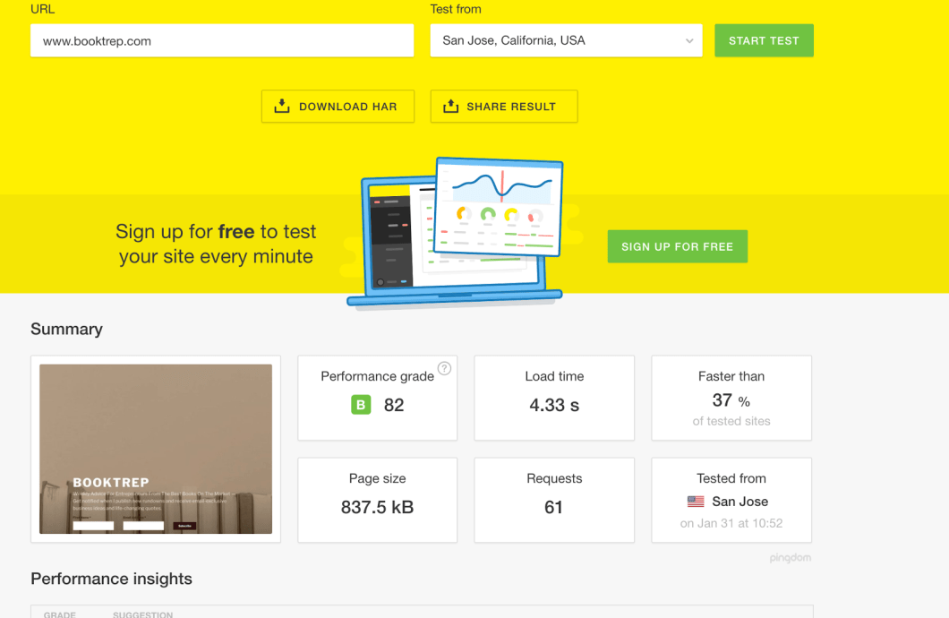
Task: Click the START TEST button
Action: click(x=764, y=40)
